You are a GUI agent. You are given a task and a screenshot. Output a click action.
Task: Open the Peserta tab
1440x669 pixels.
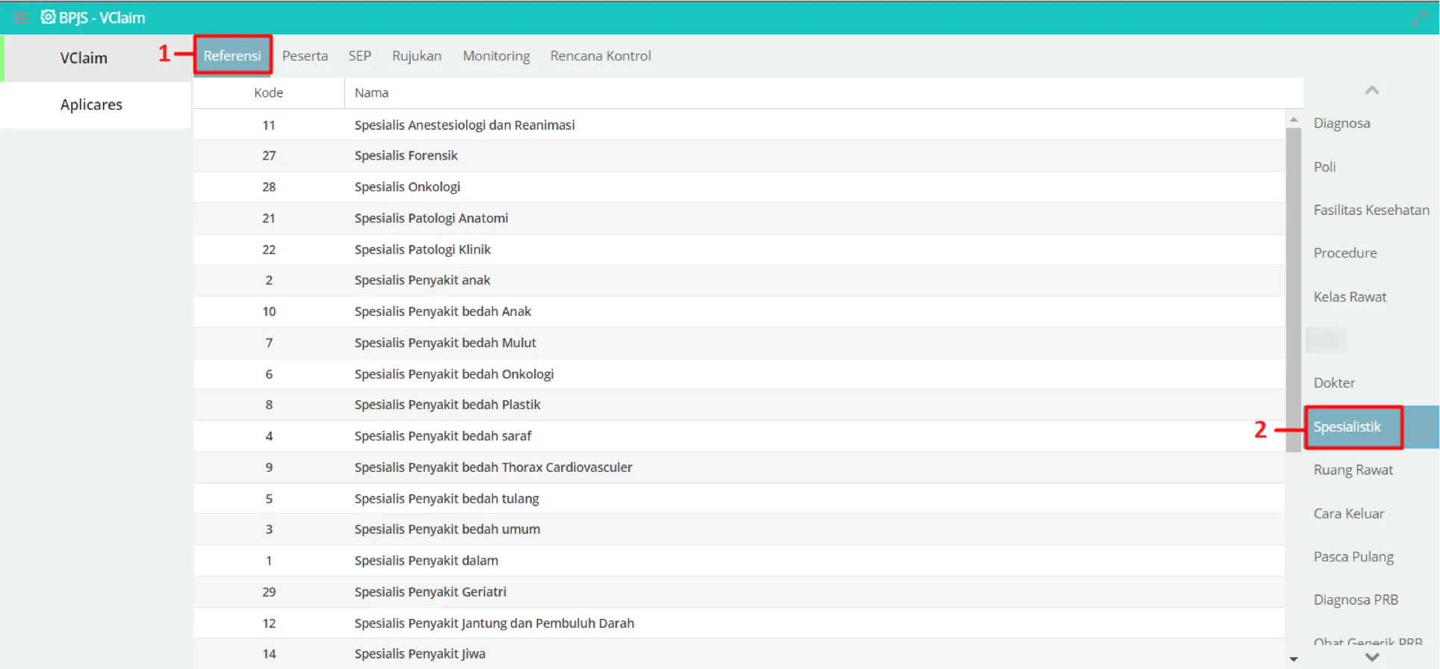(305, 56)
